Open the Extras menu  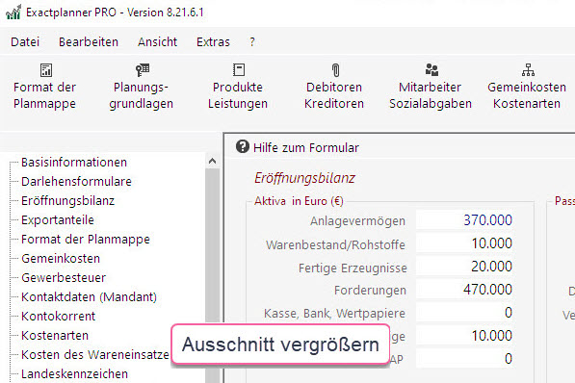213,42
